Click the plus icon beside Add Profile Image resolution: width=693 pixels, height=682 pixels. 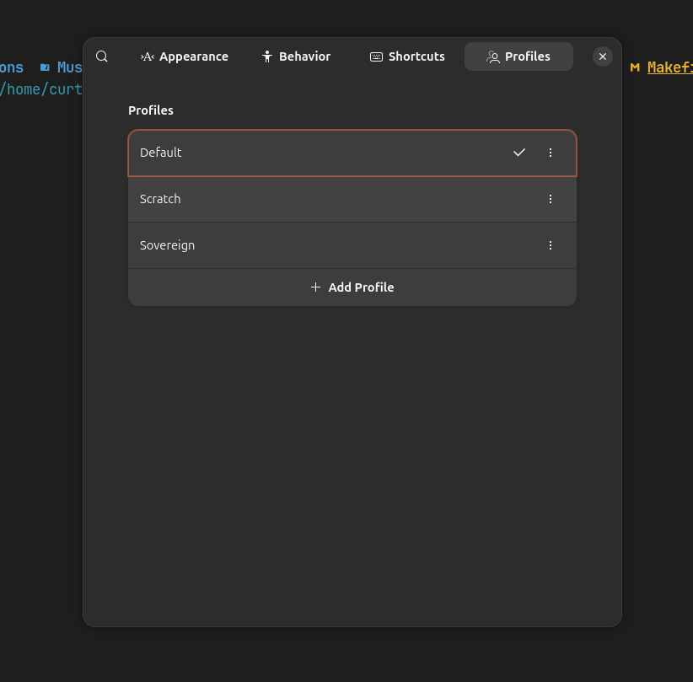(316, 287)
